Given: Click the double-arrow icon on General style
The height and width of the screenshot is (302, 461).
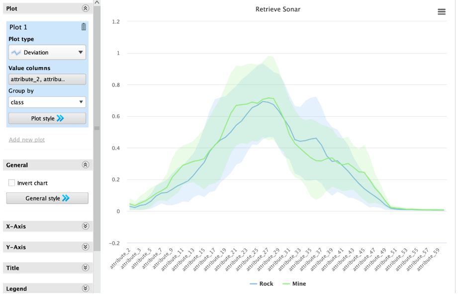Looking at the screenshot, I should click(66, 198).
